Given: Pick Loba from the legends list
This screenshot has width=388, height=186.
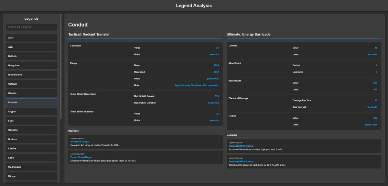Looking at the screenshot, I should [x=31, y=158].
